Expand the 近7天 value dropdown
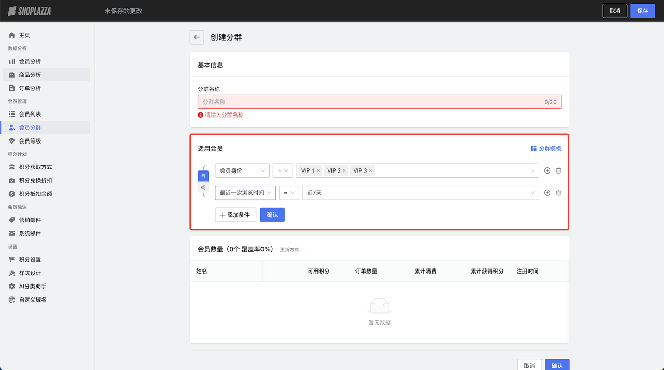664x370 pixels. coord(420,193)
